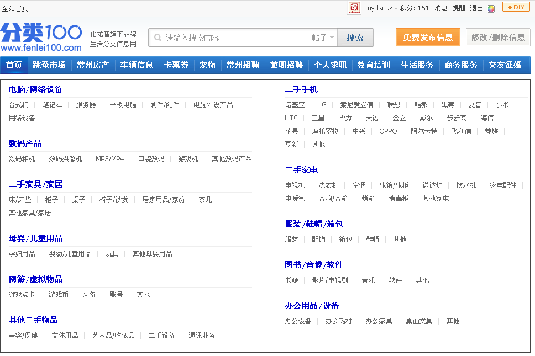Image resolution: width=535 pixels, height=356 pixels.
Task: Open 办公用品/设备 category heading
Action: point(312,306)
